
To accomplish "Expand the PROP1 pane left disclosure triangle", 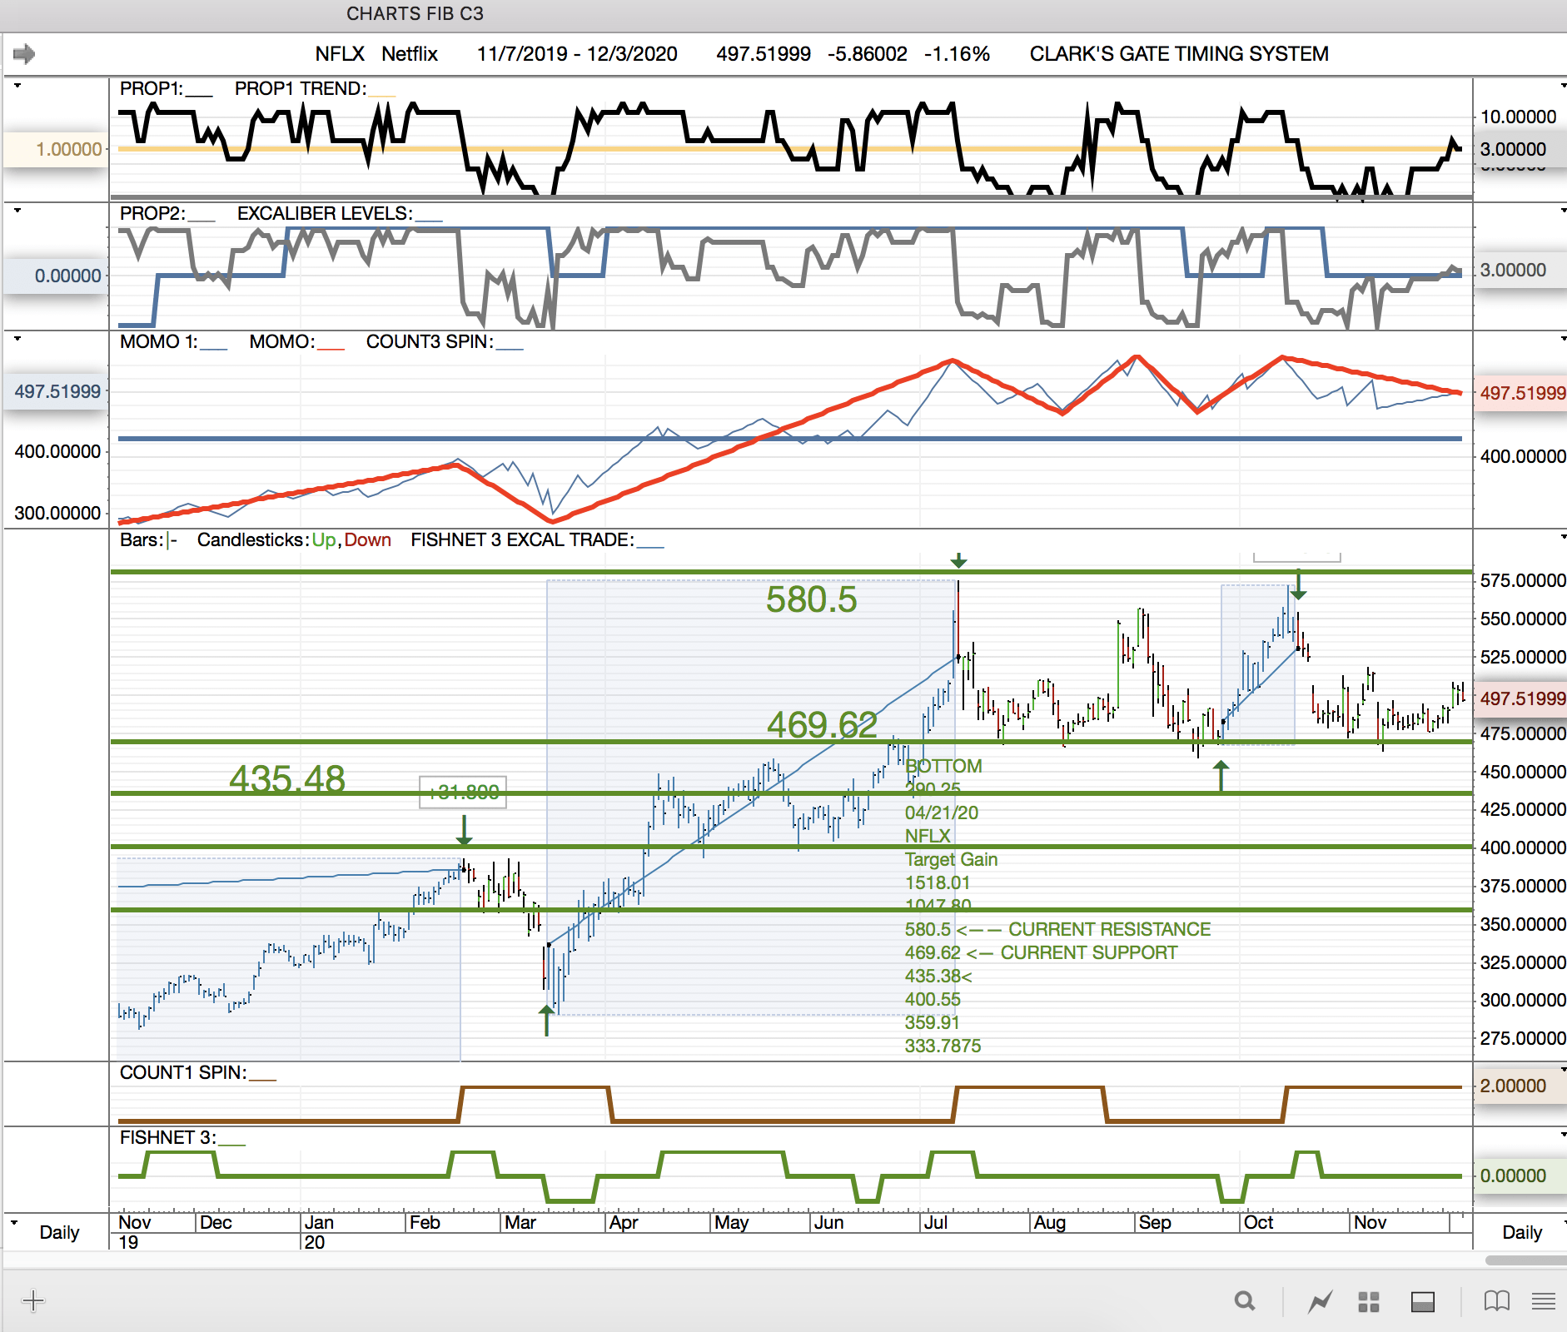I will click(17, 86).
